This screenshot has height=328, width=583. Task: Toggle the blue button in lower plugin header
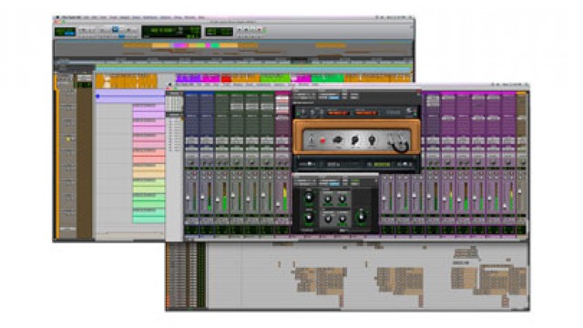click(334, 184)
